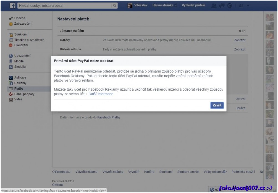Click the top chat sidebar contact thumbnail
The width and height of the screenshot is (278, 193).
[269, 17]
